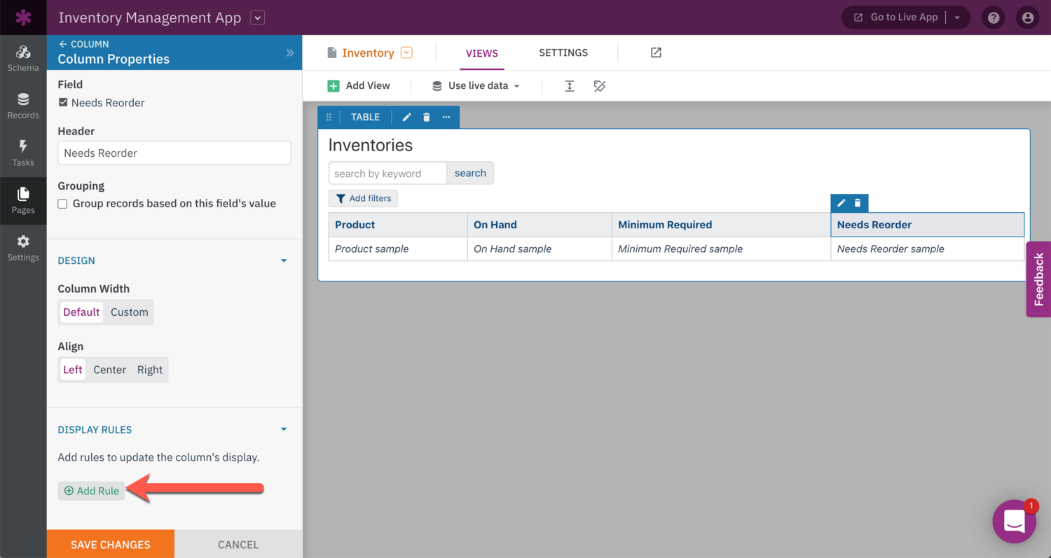Open the Schema section in sidebar
The height and width of the screenshot is (558, 1051).
point(23,59)
